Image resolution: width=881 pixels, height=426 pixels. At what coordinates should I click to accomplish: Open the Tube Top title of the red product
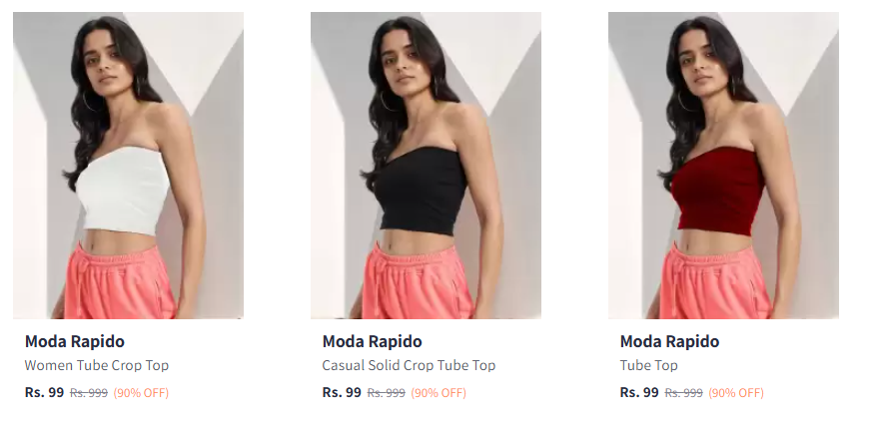(649, 365)
